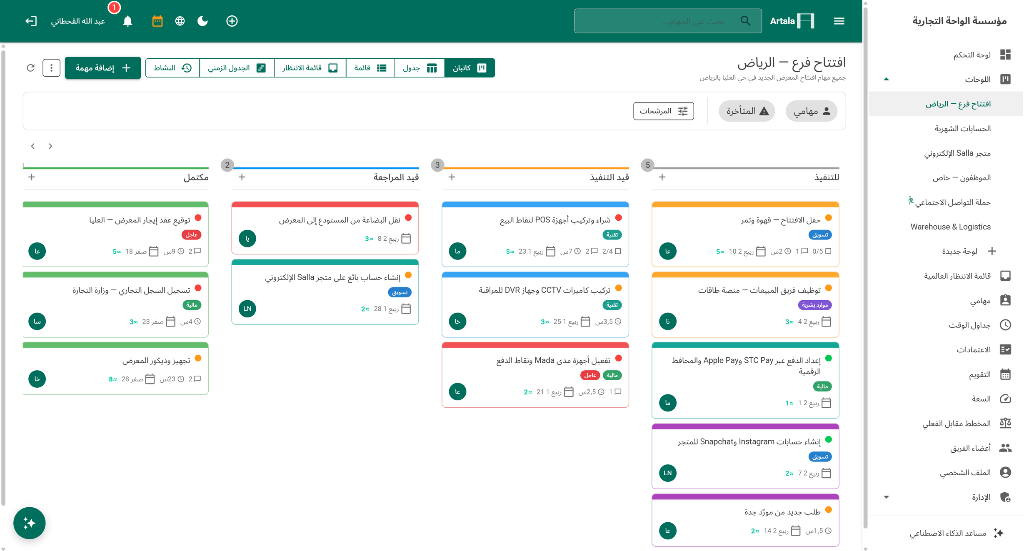Toggle the مهامي filter chip
The image size is (1029, 551).
[811, 111]
